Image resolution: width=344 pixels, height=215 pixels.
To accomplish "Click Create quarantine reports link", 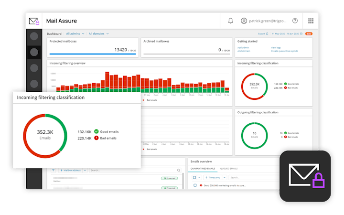I will [x=285, y=51].
